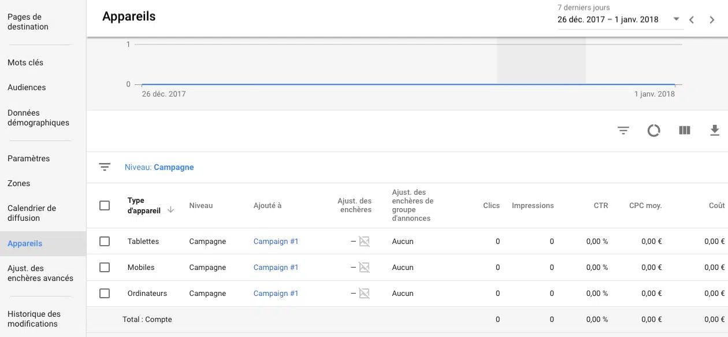Go to the next date range
728x337 pixels.
[x=712, y=20]
